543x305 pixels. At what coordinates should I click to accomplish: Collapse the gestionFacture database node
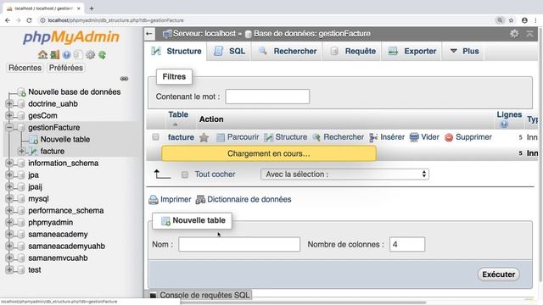click(9, 127)
